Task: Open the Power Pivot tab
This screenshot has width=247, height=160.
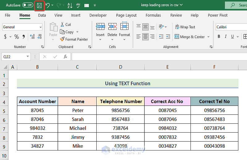Action: click(218, 15)
